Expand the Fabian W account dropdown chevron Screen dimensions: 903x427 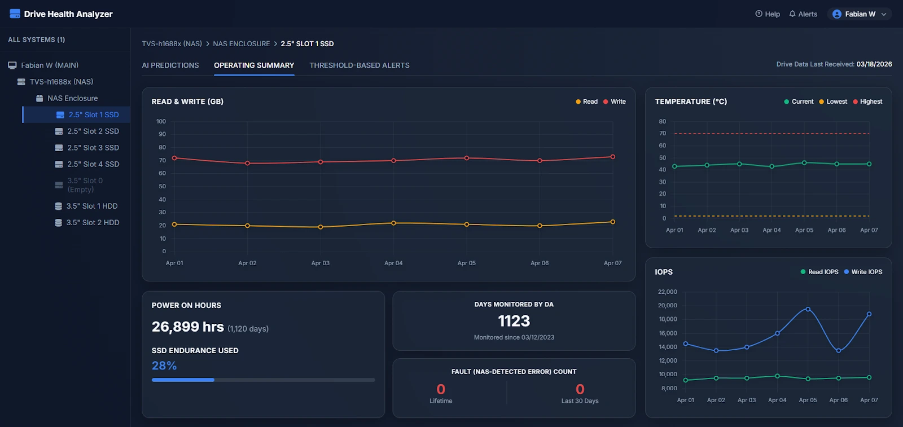[884, 14]
